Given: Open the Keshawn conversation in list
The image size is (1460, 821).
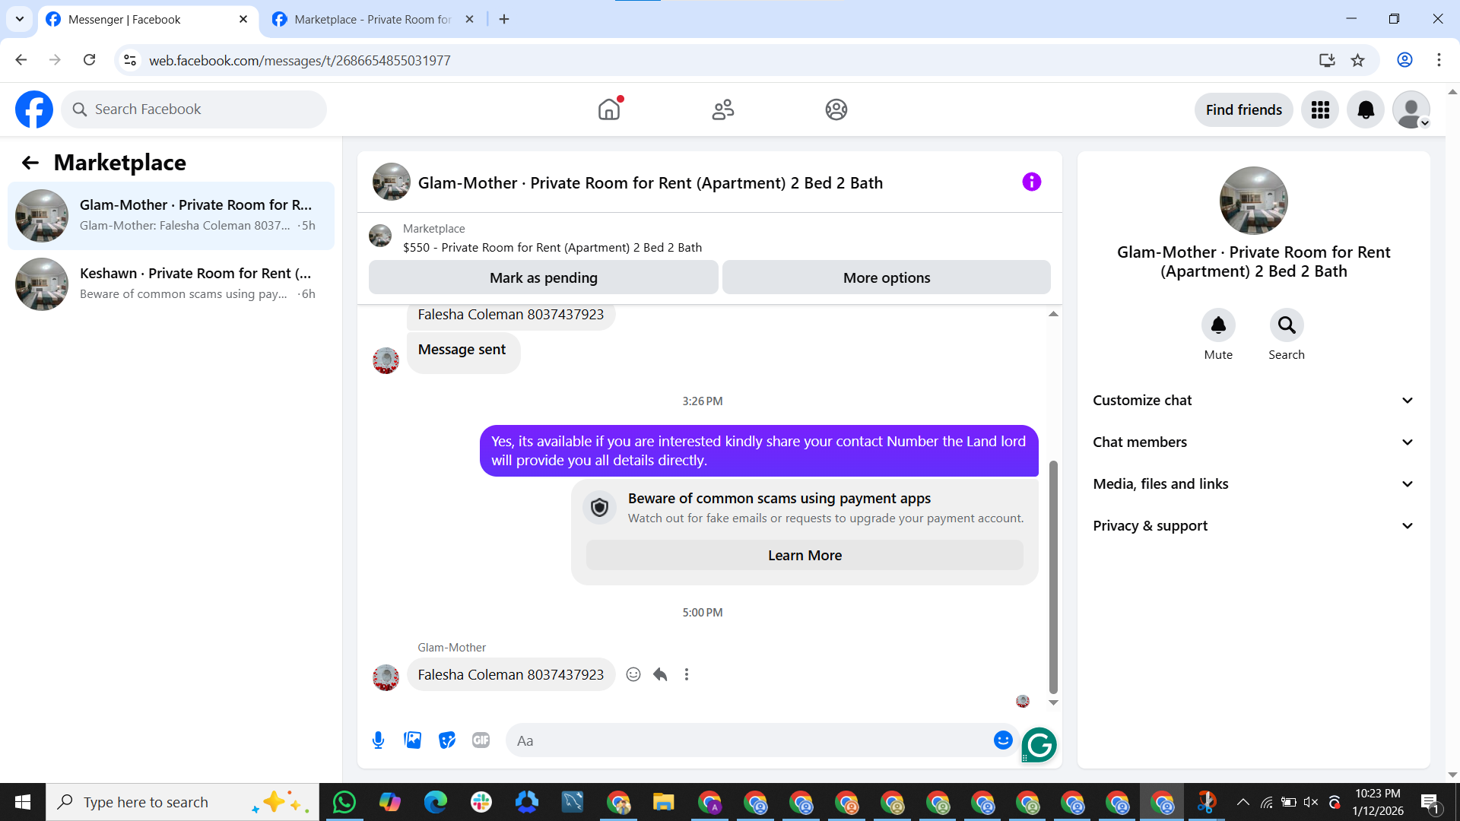Looking at the screenshot, I should click(x=171, y=284).
